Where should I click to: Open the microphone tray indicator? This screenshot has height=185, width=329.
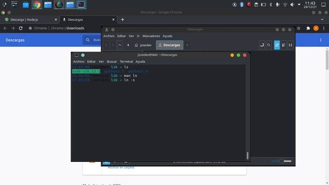pyautogui.click(x=278, y=5)
